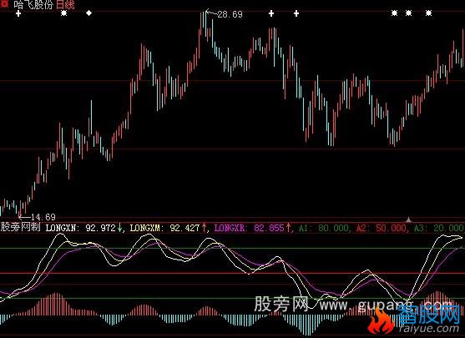Click the 股旁网制 indicator name
This screenshot has height=338, width=465.
click(x=21, y=227)
